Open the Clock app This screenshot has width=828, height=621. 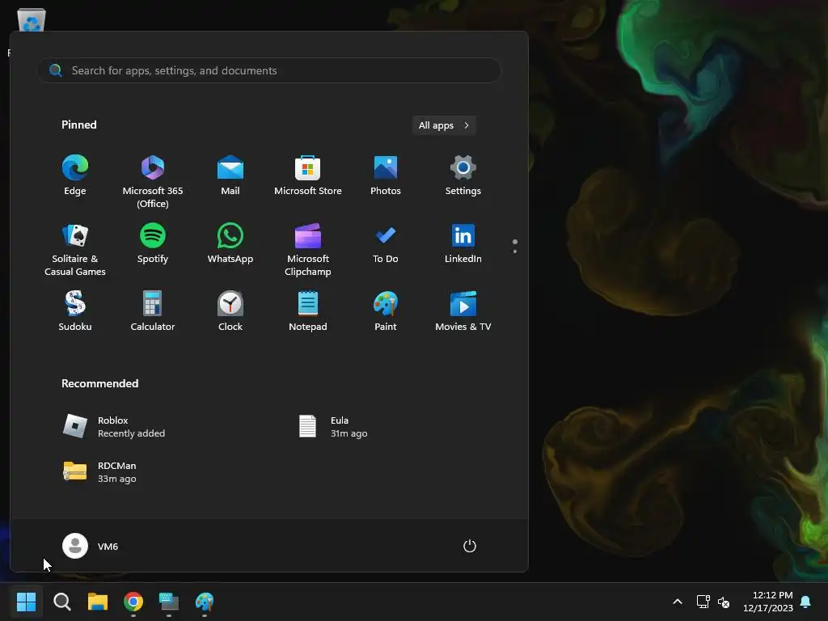230,311
